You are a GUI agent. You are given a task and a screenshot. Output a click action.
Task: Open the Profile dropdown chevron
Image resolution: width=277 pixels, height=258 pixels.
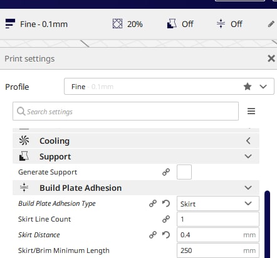point(263,87)
